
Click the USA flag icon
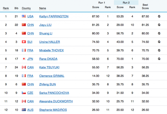click(x=24, y=16)
